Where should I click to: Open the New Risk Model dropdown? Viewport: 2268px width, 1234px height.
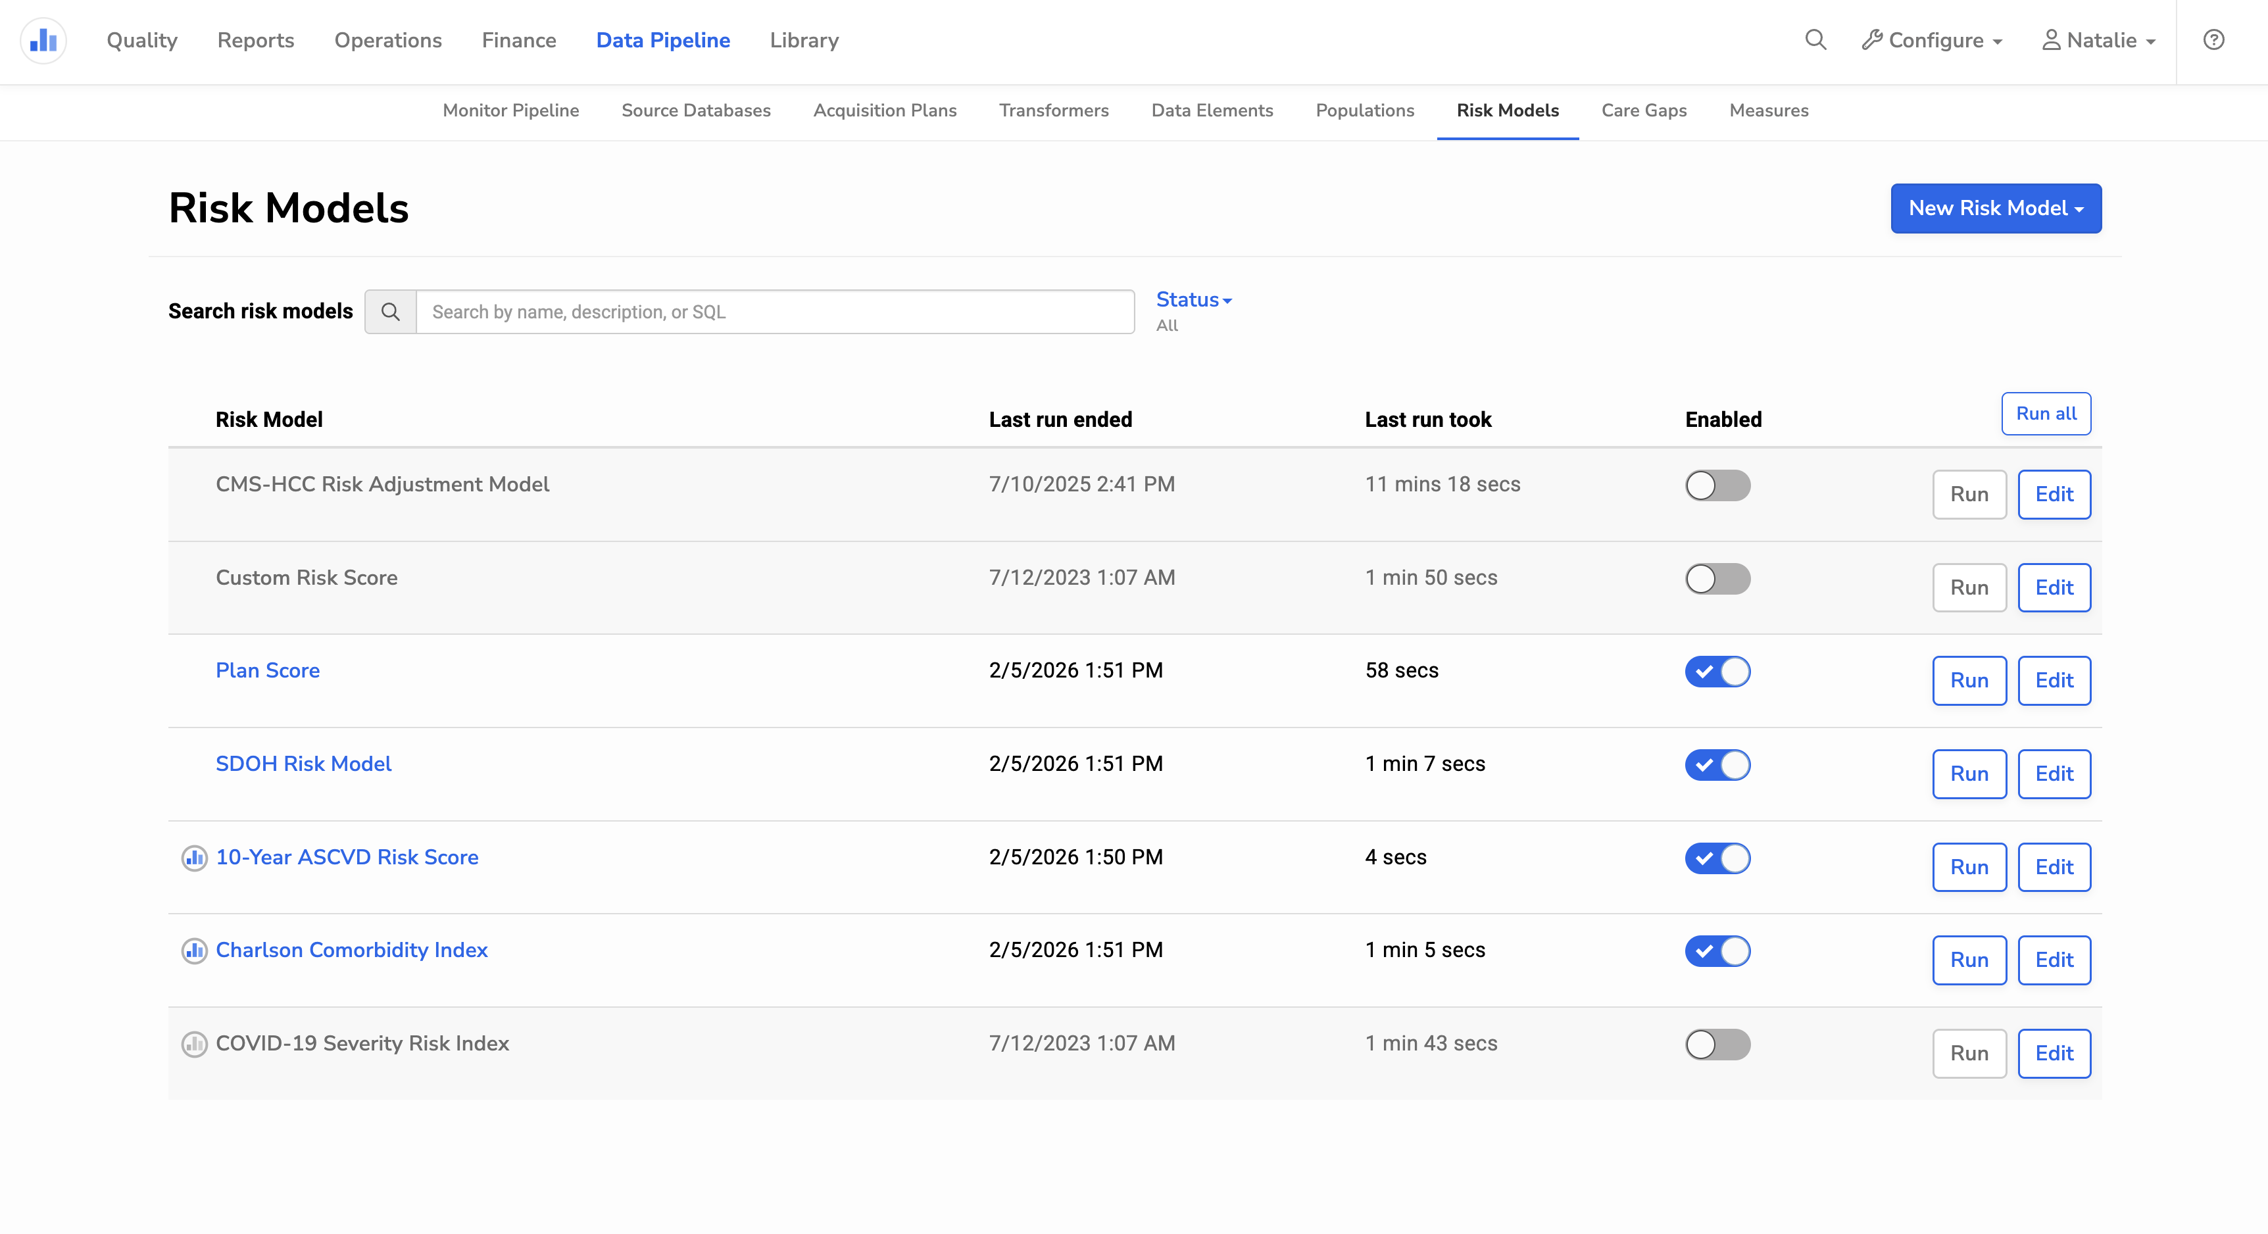coord(1995,209)
